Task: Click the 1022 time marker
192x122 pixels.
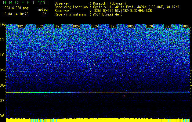Action: (40, 26)
